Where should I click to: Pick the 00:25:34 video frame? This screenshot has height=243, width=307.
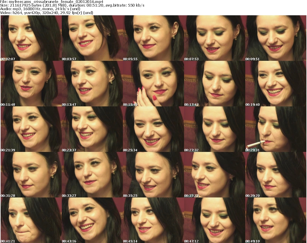click(153, 129)
